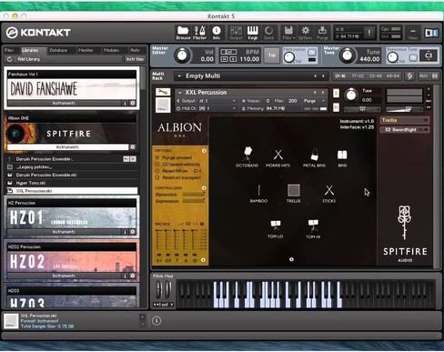Click the Purge icon in top toolbar
Image resolution: width=444 pixels, height=352 pixels.
tap(322, 33)
